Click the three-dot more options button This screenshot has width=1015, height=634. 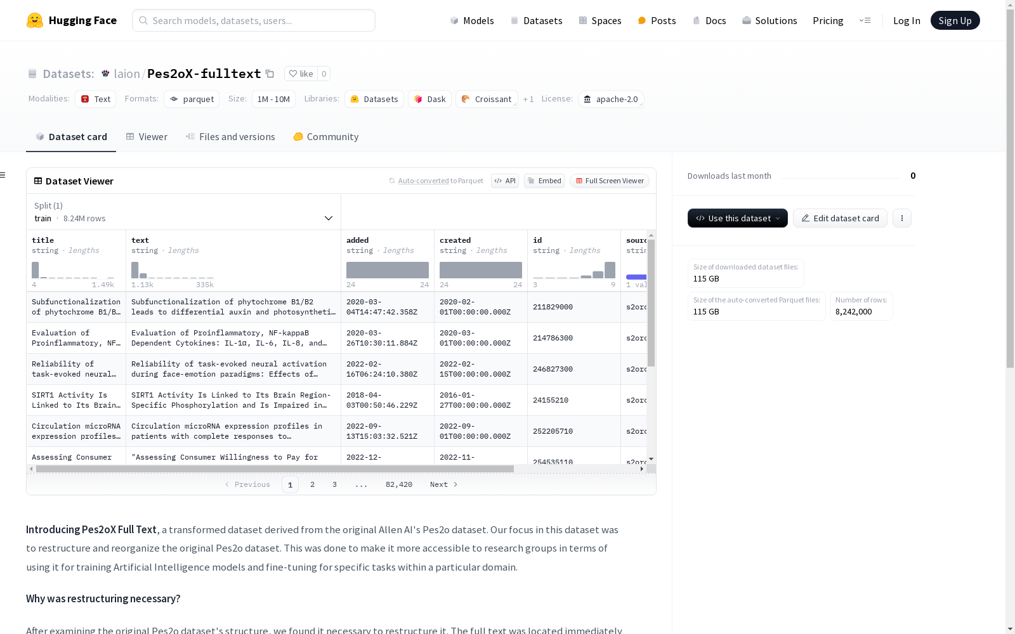click(x=901, y=218)
